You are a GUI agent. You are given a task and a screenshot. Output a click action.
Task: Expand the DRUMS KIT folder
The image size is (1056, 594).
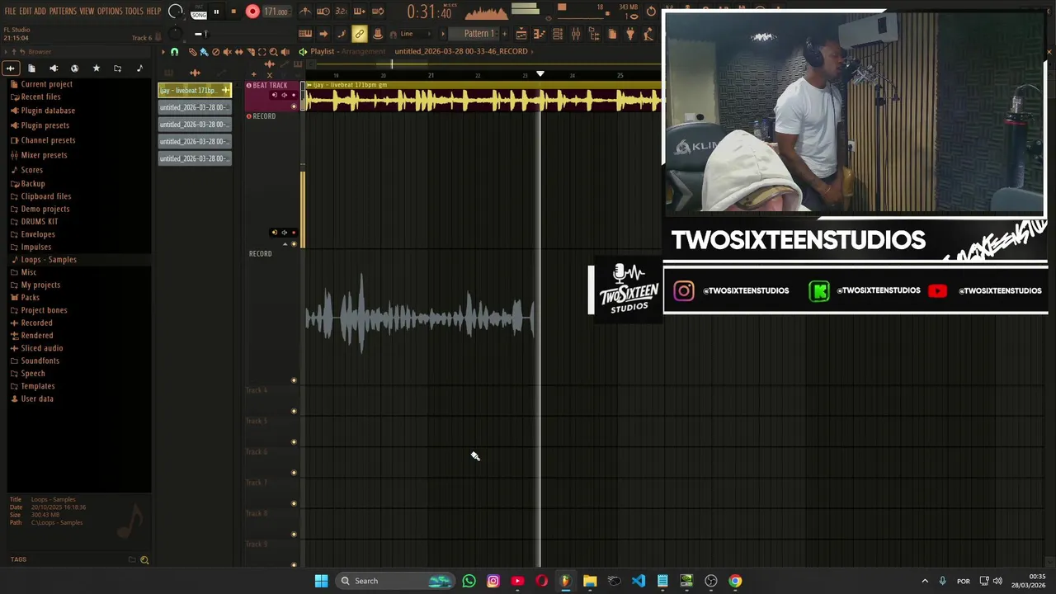[39, 221]
